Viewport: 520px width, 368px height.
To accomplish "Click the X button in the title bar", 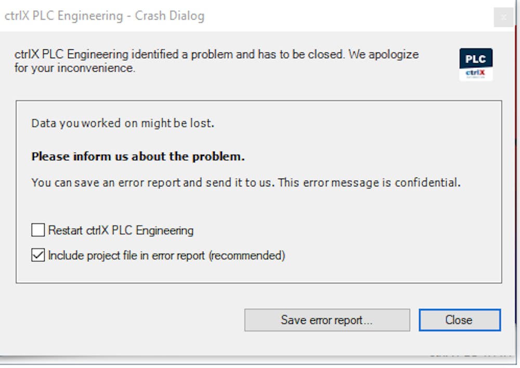I will pos(504,17).
